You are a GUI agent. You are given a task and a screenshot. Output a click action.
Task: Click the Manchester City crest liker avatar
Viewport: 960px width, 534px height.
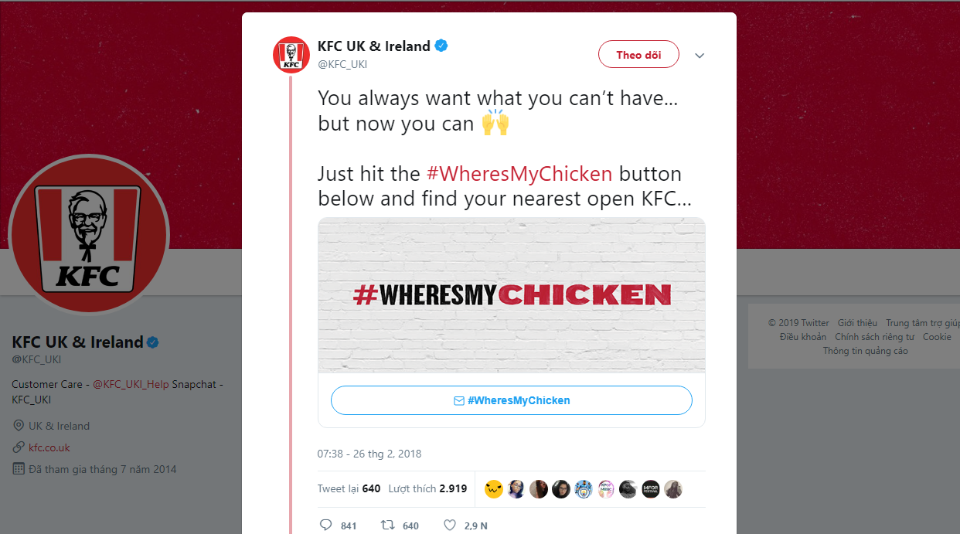[x=584, y=489]
